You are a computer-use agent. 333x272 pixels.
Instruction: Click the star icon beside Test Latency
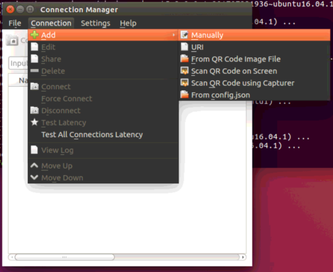(34, 123)
